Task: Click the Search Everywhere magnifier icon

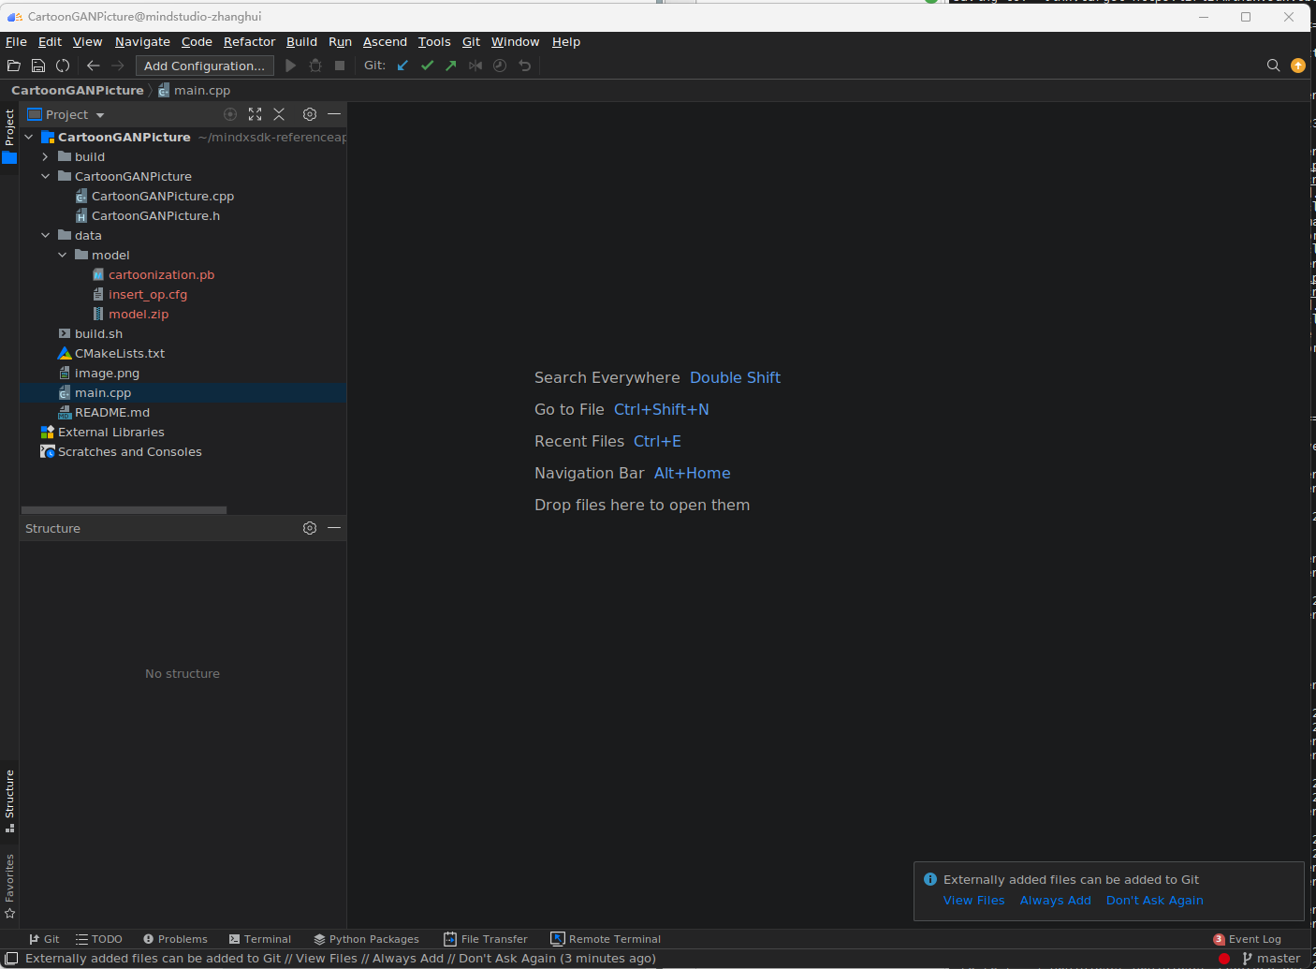Action: pyautogui.click(x=1273, y=66)
